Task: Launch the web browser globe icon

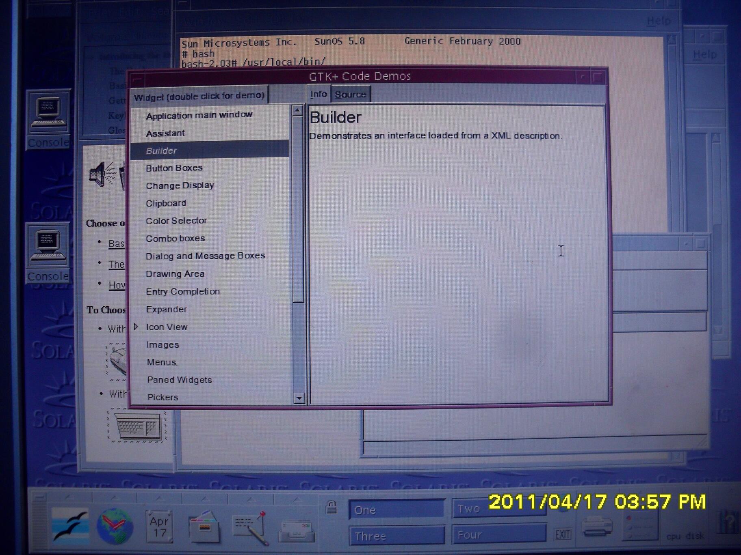Action: pos(115,526)
